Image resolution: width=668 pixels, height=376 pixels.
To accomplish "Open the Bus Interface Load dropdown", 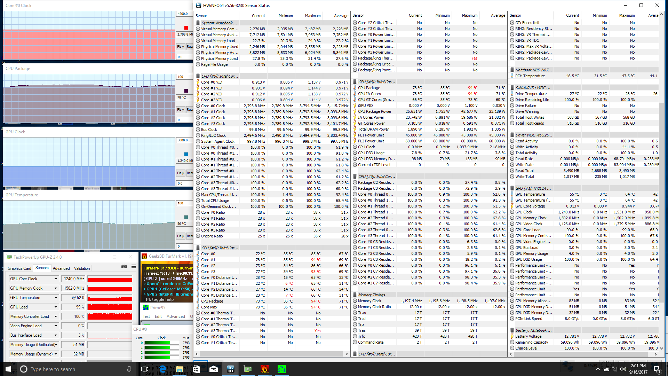I will point(56,335).
